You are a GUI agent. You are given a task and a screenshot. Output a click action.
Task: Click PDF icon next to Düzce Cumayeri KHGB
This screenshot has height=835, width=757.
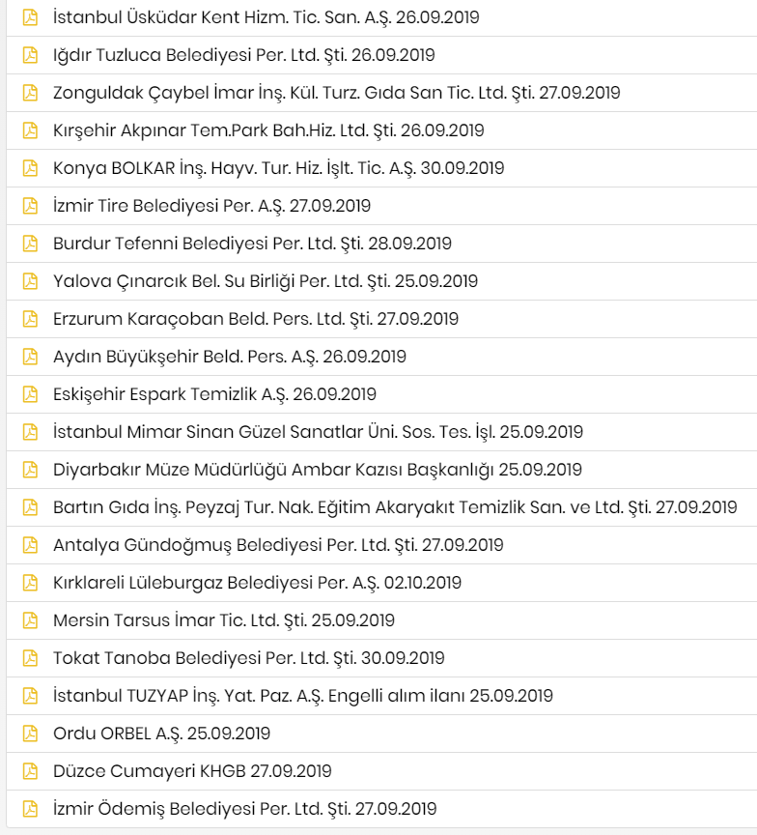(30, 771)
